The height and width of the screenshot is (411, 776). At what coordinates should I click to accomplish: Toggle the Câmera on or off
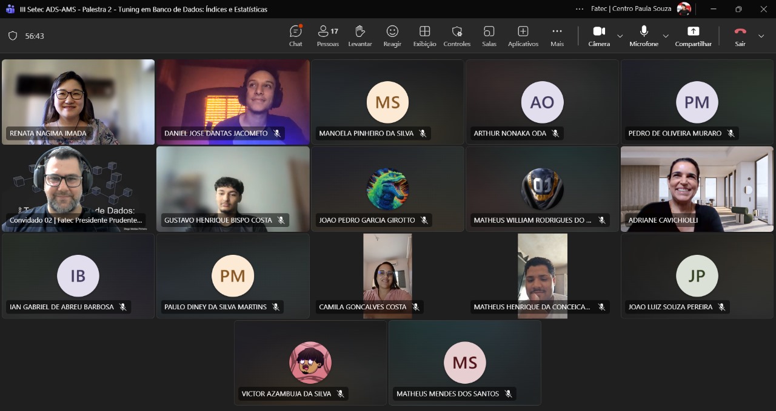pyautogui.click(x=599, y=36)
